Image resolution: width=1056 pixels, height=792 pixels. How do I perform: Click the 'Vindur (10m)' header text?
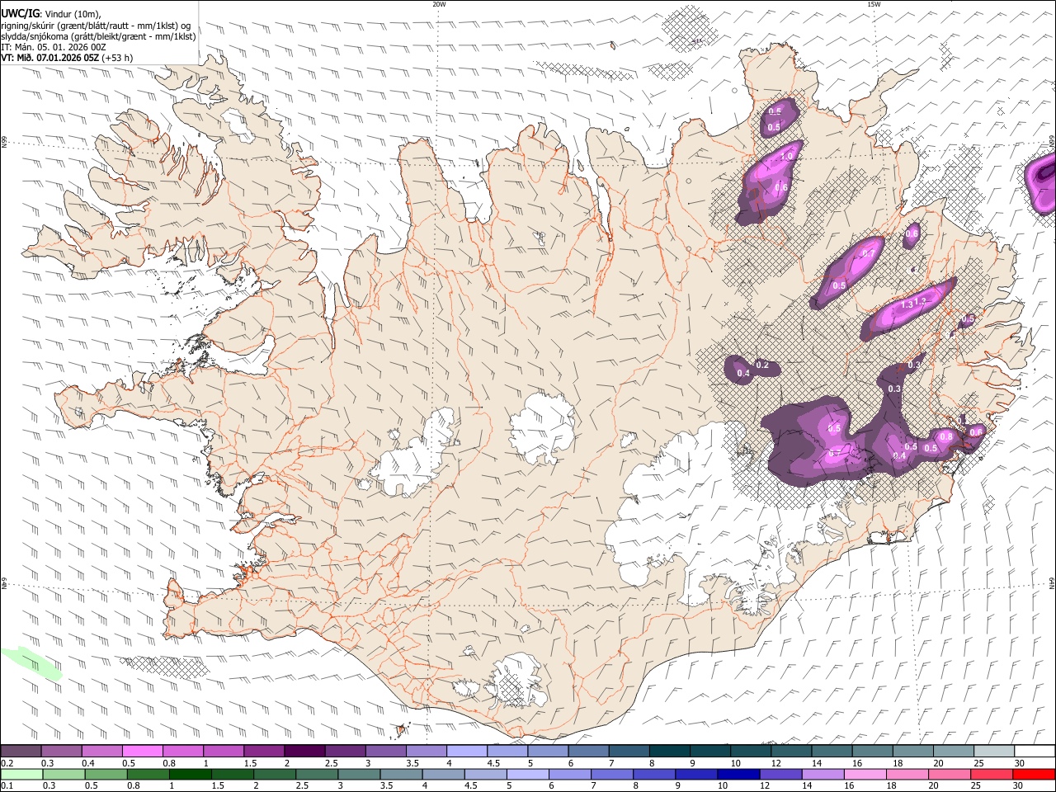pos(73,13)
